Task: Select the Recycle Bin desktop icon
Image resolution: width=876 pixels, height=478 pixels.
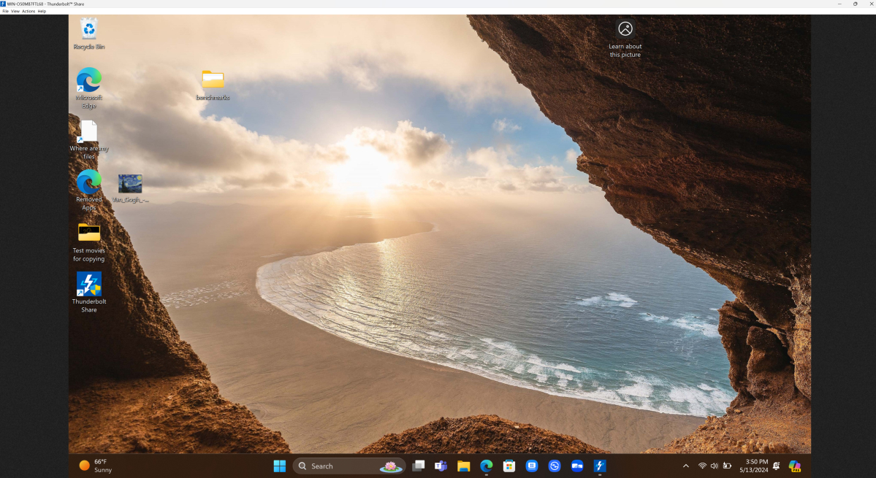Action: click(x=89, y=30)
